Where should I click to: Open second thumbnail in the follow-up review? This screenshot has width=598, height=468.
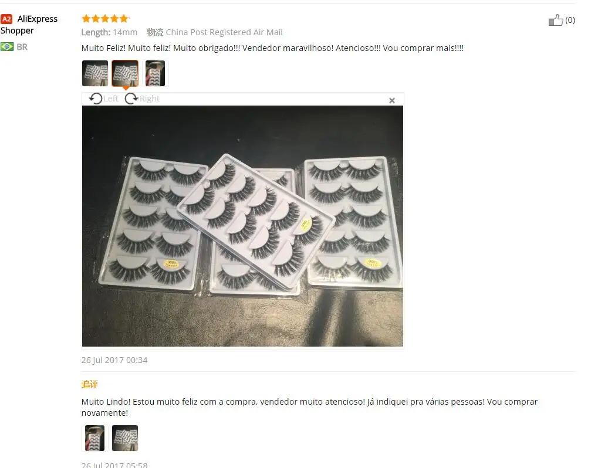[125, 438]
